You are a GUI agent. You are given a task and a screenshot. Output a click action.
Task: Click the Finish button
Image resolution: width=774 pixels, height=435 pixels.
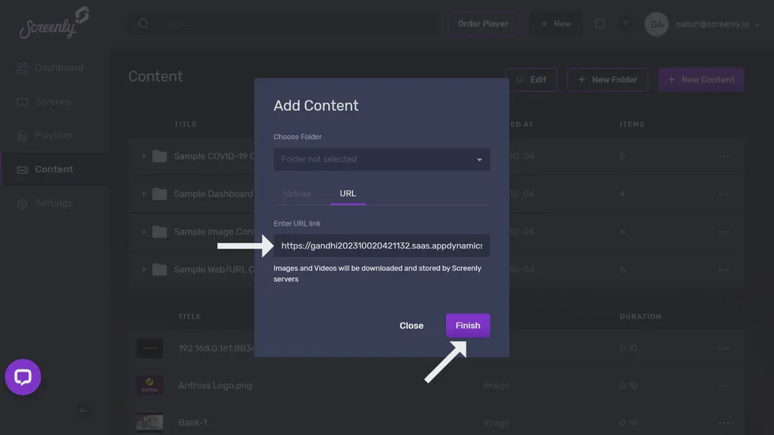pyautogui.click(x=467, y=325)
